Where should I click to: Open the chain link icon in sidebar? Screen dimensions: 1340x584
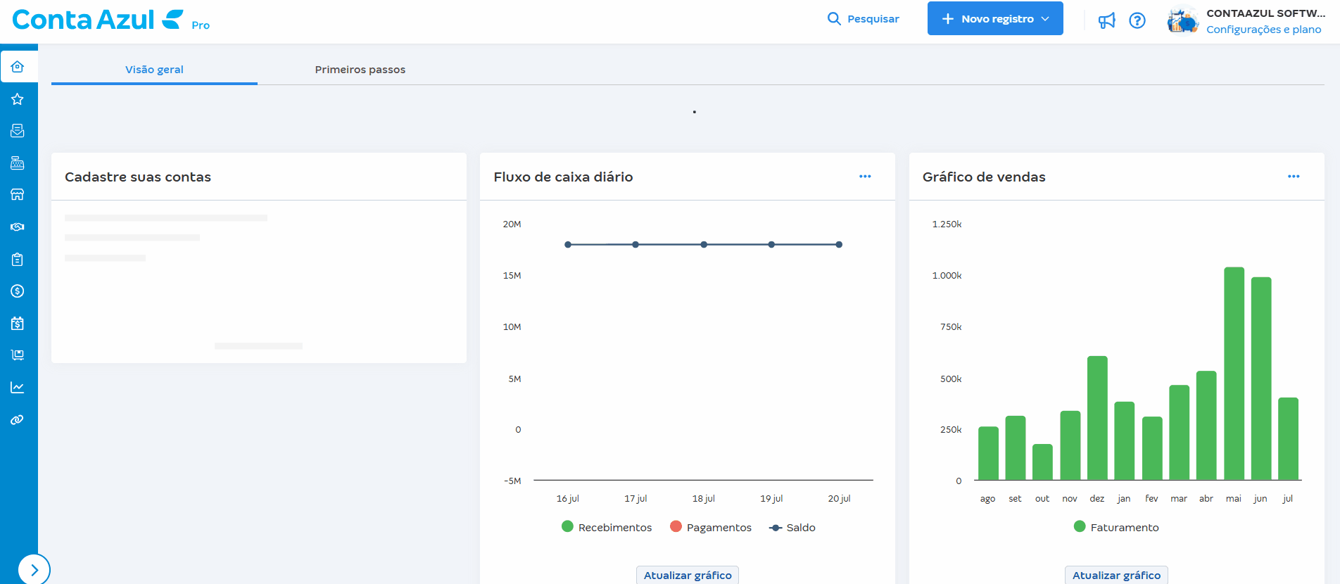18,420
